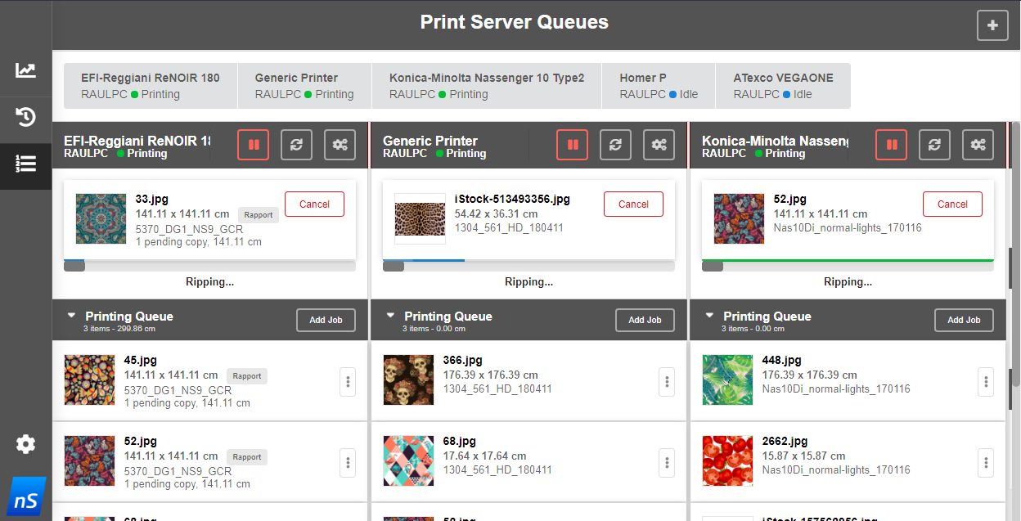Pause the Konica-Minolta Nassenger queue
1021x521 pixels.
[x=892, y=145]
